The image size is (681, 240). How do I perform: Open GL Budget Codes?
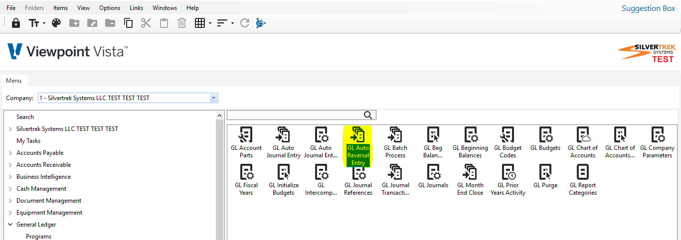point(508,142)
